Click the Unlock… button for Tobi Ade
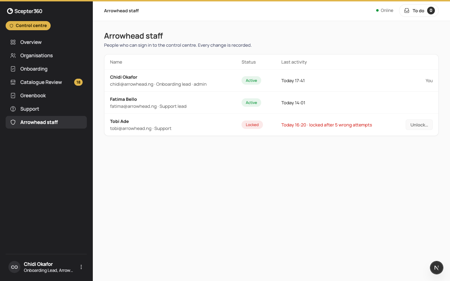The width and height of the screenshot is (450, 281). pos(419,125)
